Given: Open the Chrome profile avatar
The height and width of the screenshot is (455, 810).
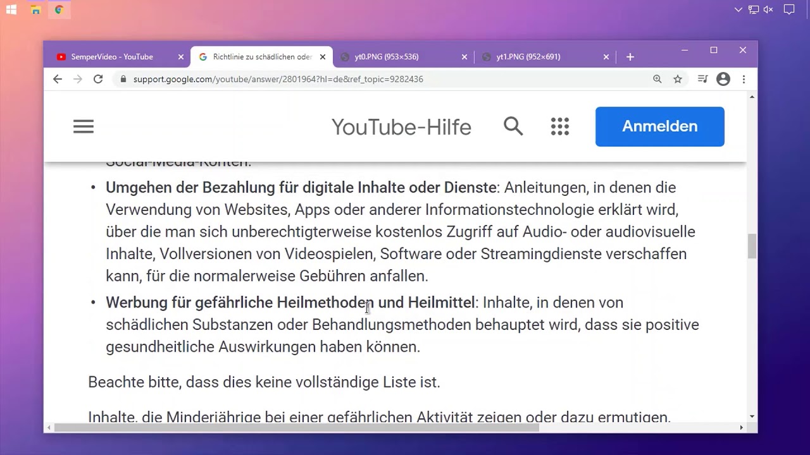Looking at the screenshot, I should (723, 79).
